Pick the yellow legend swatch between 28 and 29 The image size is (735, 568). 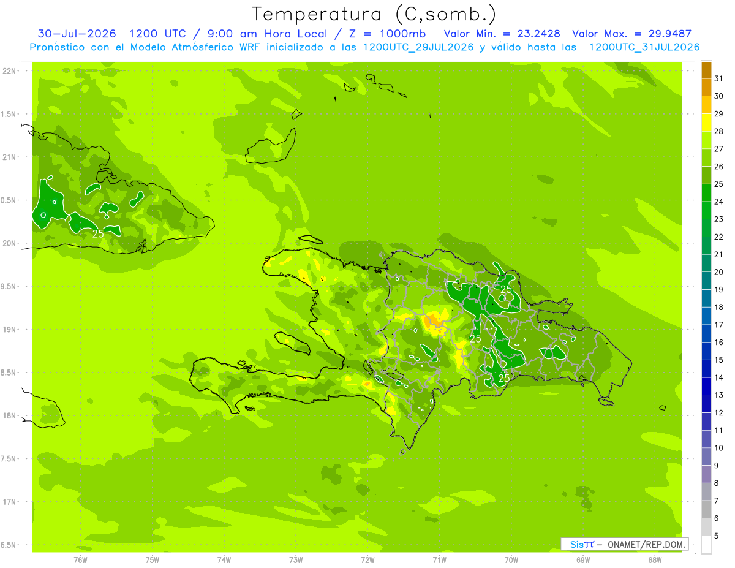pos(706,123)
